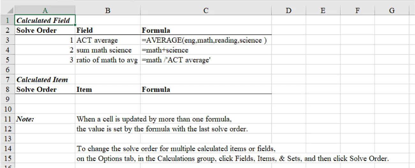Click the 'Calculated Item' heading cell
The image size is (415, 168).
(x=45, y=80)
